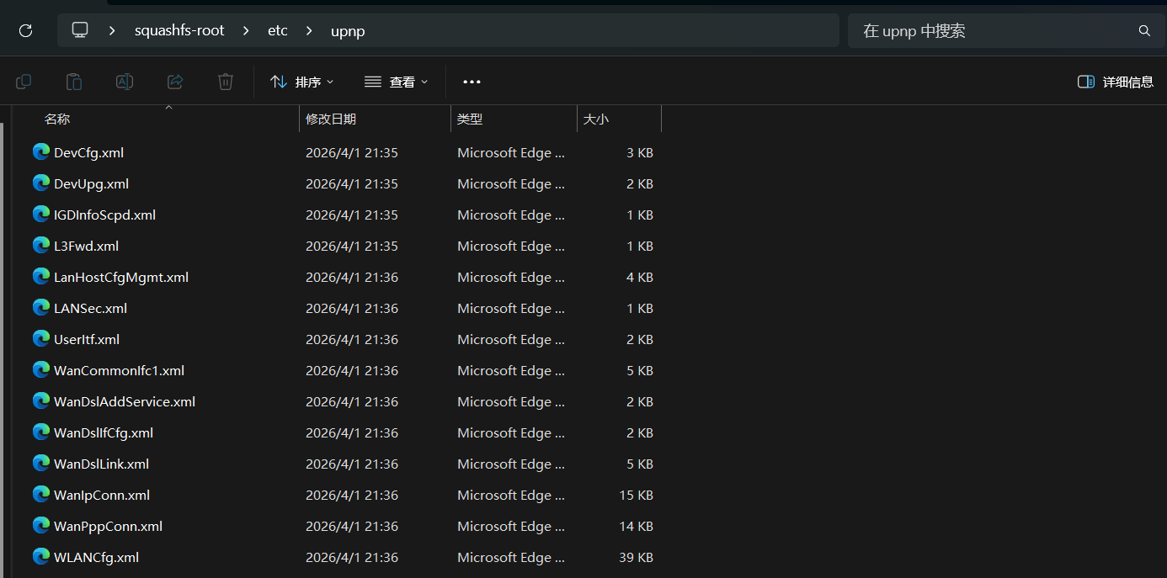
Task: Click the copy icon in toolbar
Action: point(24,82)
